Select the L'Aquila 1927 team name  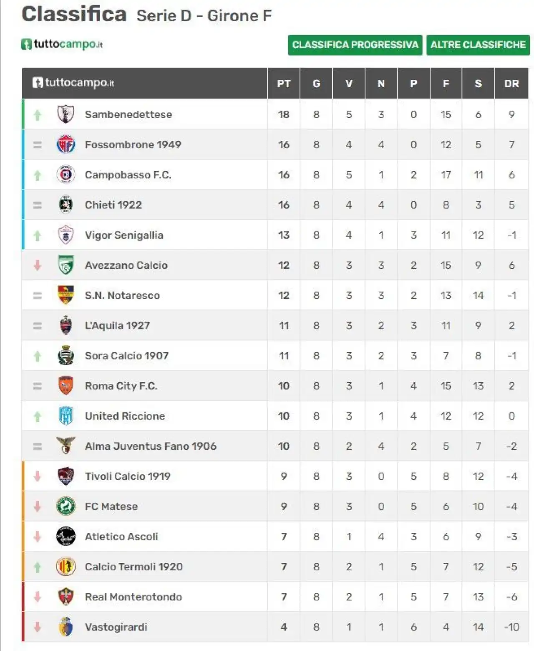click(x=117, y=325)
